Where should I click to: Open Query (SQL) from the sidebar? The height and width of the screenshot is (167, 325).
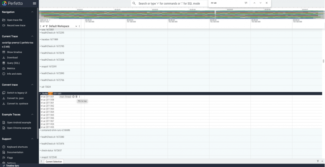(13, 63)
